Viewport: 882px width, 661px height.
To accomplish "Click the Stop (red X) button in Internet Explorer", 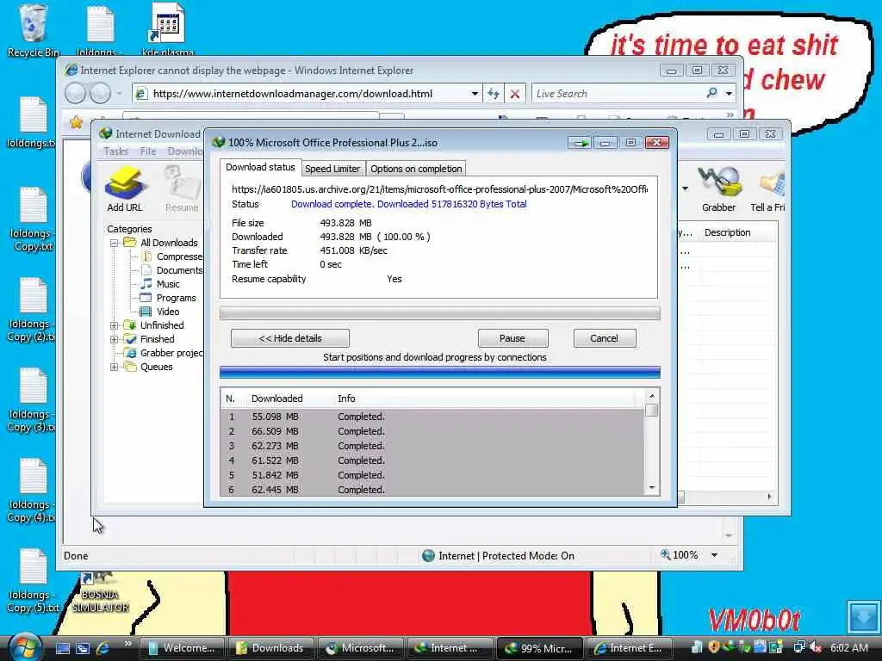I will (x=515, y=94).
